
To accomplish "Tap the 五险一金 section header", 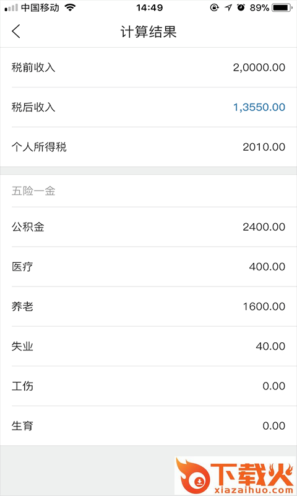I will click(x=33, y=191).
